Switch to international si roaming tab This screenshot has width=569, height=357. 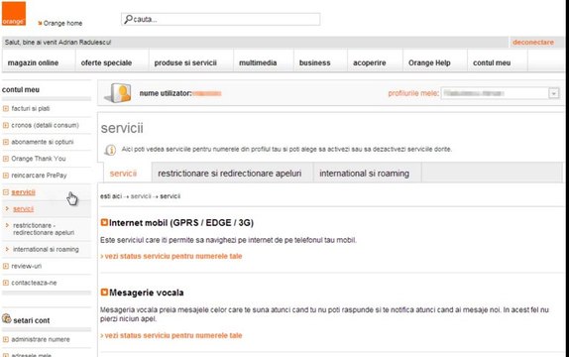365,174
